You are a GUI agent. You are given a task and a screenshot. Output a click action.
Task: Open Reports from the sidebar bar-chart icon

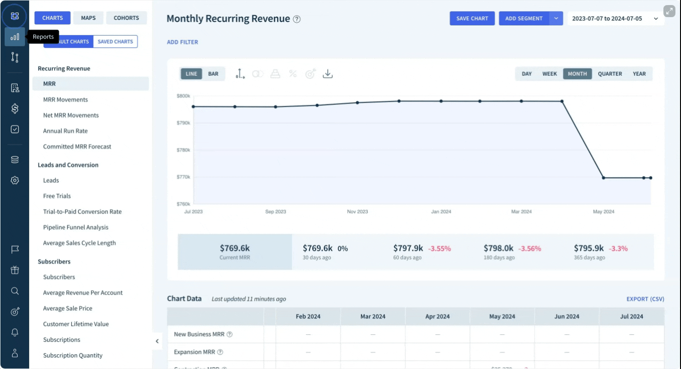coord(15,37)
